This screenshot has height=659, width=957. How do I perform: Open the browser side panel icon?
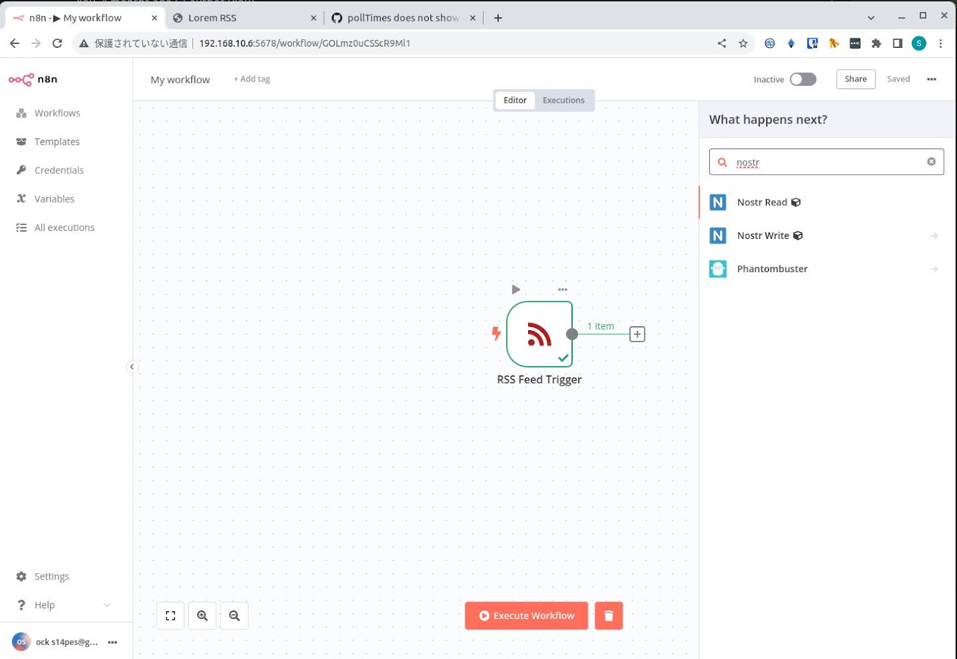898,43
